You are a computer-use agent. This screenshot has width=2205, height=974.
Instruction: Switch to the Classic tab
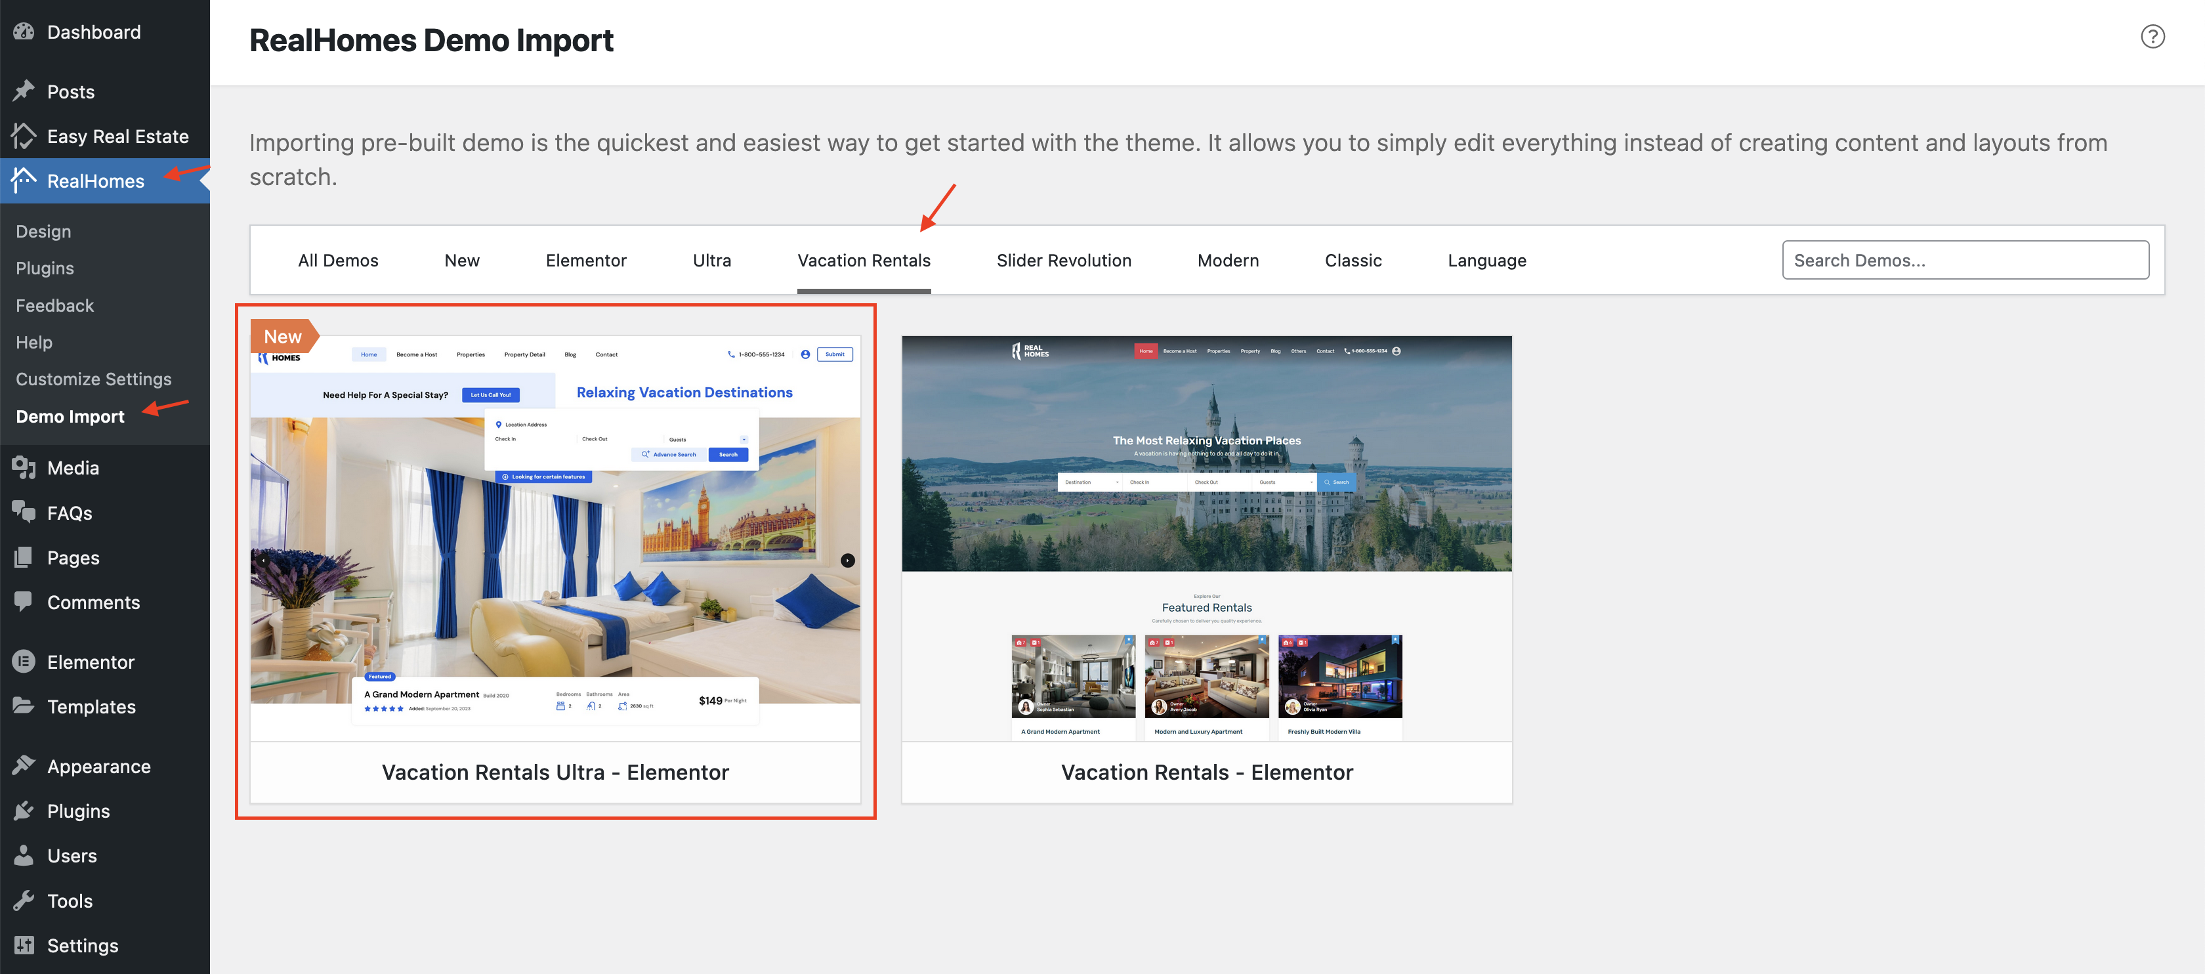(1353, 260)
